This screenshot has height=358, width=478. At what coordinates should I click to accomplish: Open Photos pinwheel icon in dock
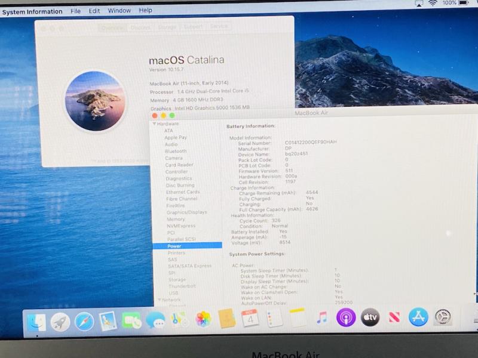tap(203, 319)
